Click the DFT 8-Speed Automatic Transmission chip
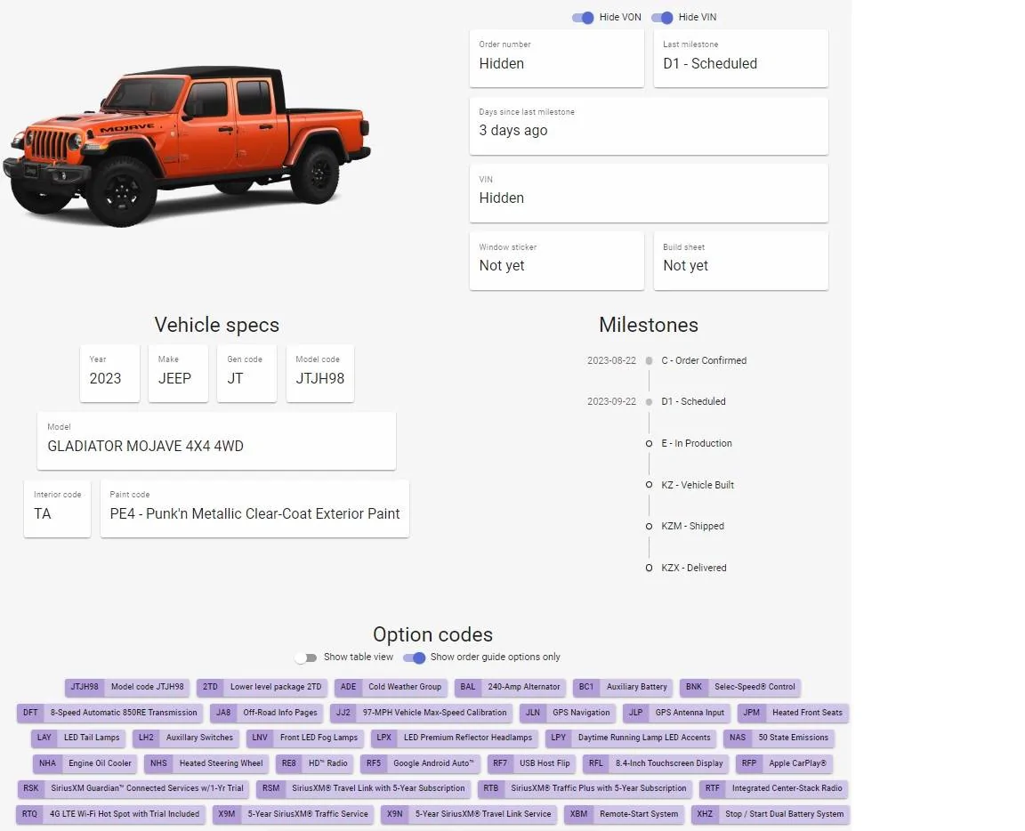Screen dimensions: 1025x831 click(x=109, y=713)
